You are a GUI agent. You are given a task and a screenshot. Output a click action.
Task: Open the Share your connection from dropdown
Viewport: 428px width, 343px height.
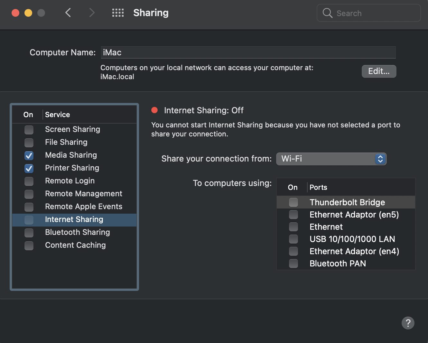[x=331, y=159]
